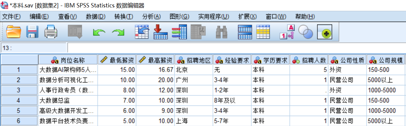Click the 150-500 size cell in row 4
The height and width of the screenshot is (126, 406).
(386, 101)
